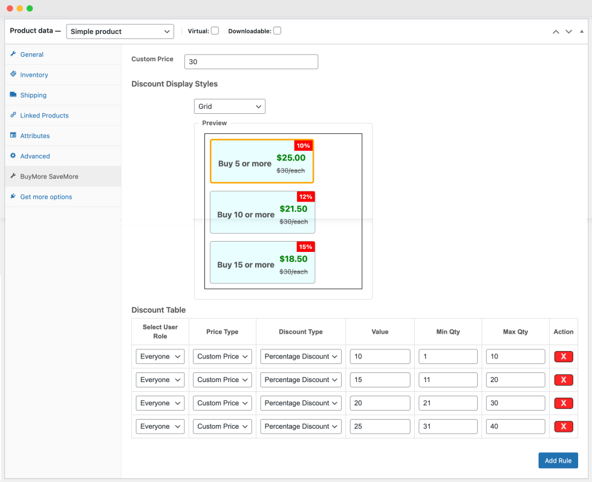Open the Inventory tab
The width and height of the screenshot is (592, 482).
click(34, 75)
